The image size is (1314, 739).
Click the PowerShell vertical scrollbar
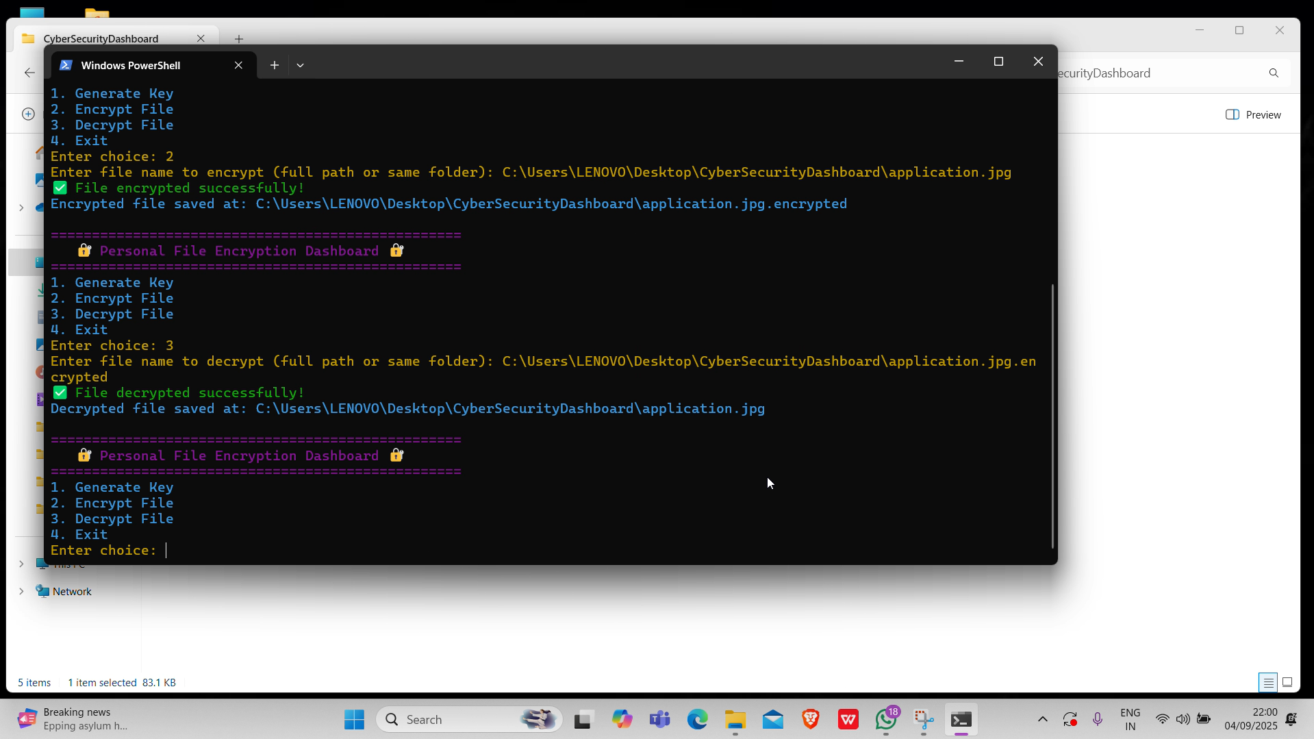tap(1052, 415)
